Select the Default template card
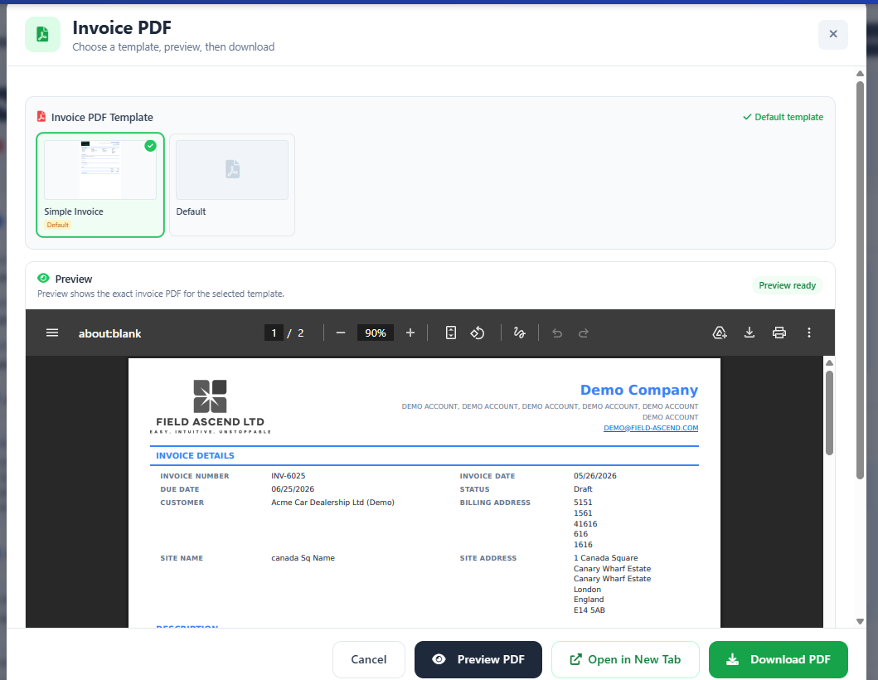878x680 pixels. 232,185
